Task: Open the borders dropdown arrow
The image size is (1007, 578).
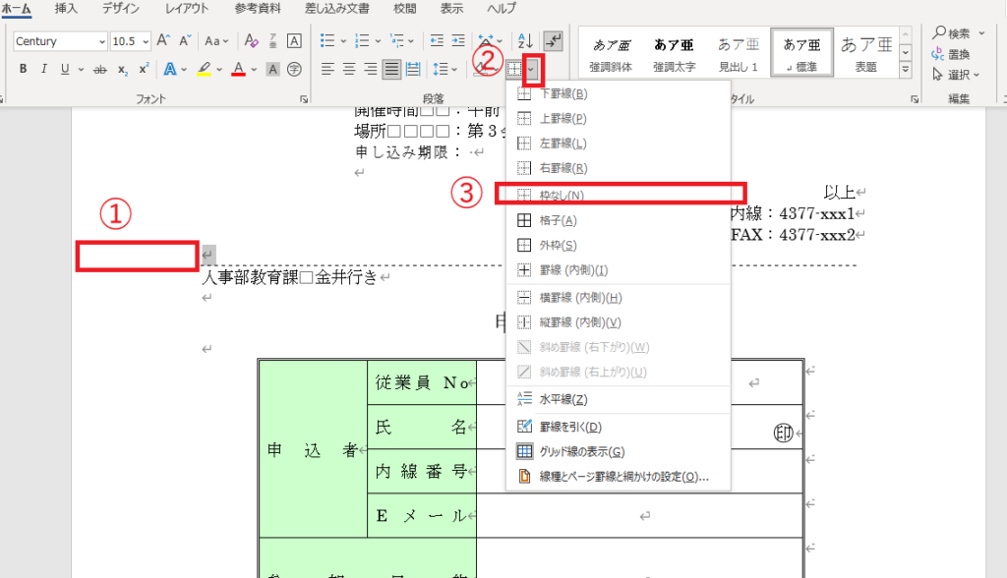Action: (x=532, y=70)
